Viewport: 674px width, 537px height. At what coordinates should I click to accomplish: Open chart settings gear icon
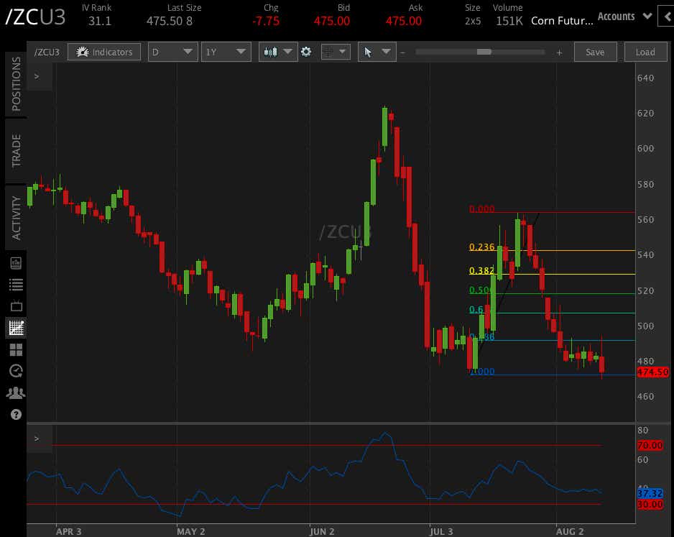[306, 52]
